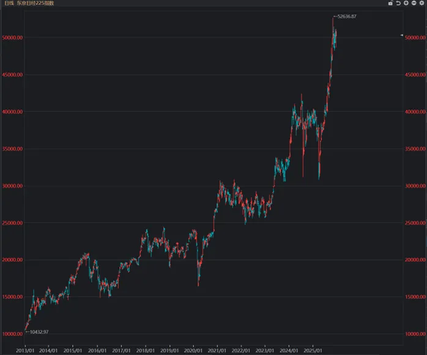Click the 2014/01 date label

[48, 351]
